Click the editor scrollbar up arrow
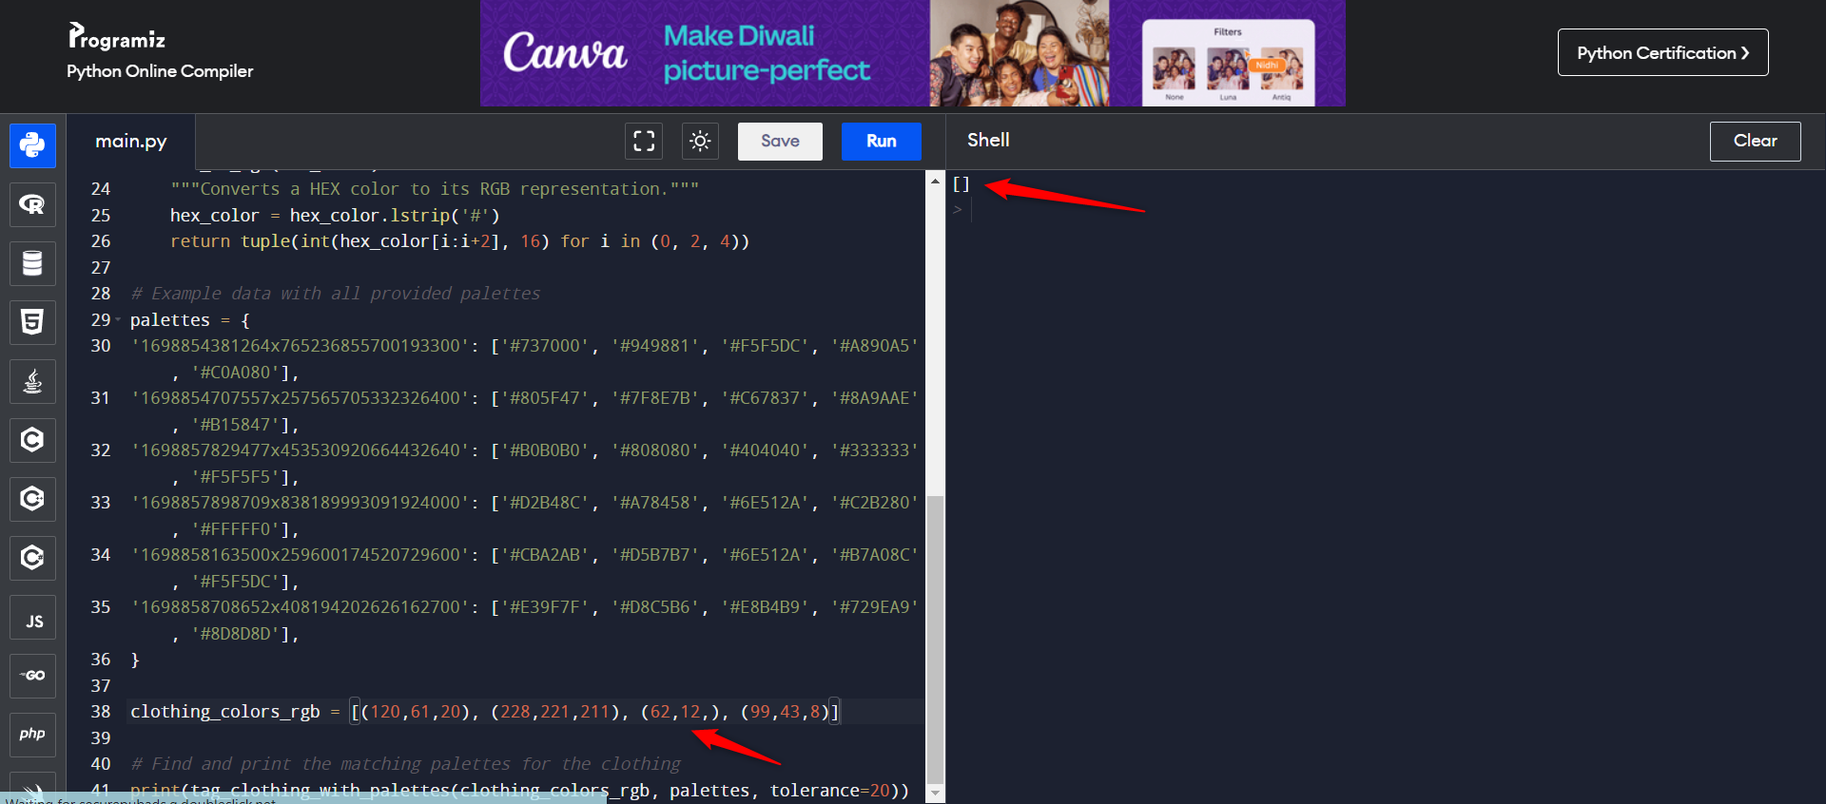 coord(936,181)
